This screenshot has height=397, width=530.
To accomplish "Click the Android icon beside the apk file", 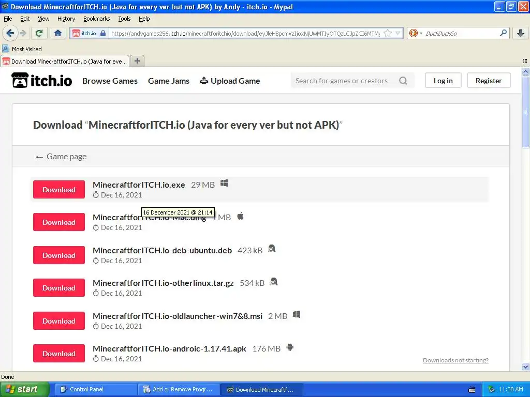I will (x=290, y=347).
